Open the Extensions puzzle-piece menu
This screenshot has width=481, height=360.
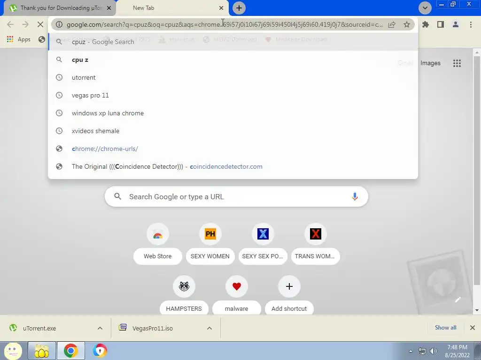click(425, 24)
